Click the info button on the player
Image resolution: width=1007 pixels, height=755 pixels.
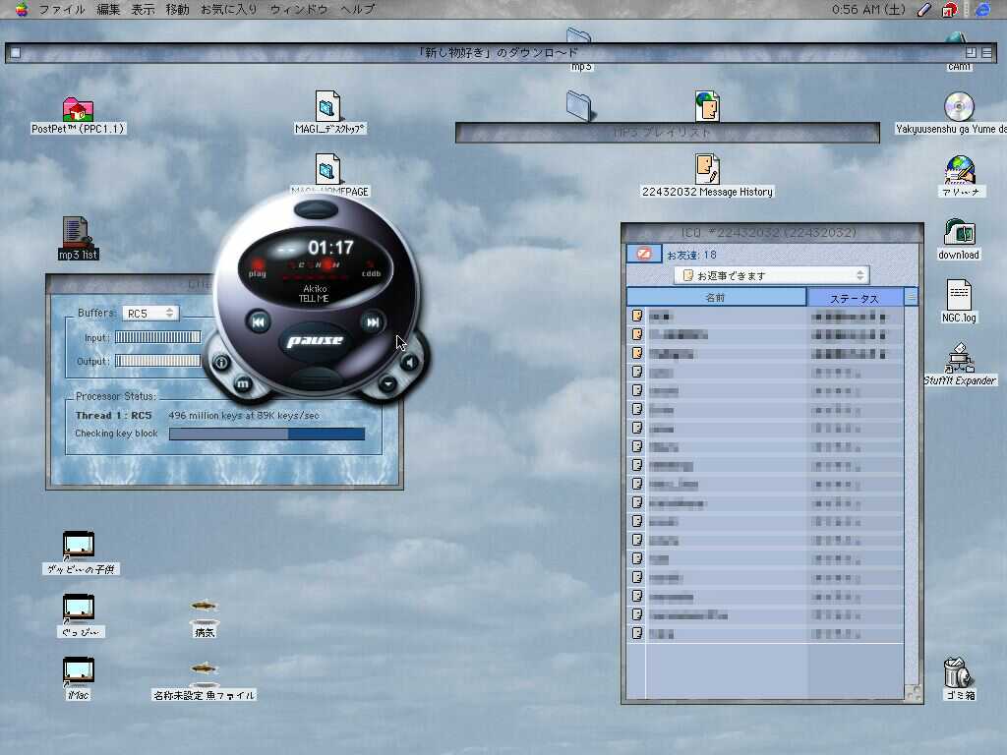pos(221,363)
